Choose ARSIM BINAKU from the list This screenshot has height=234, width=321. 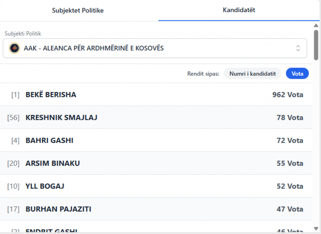pos(53,163)
